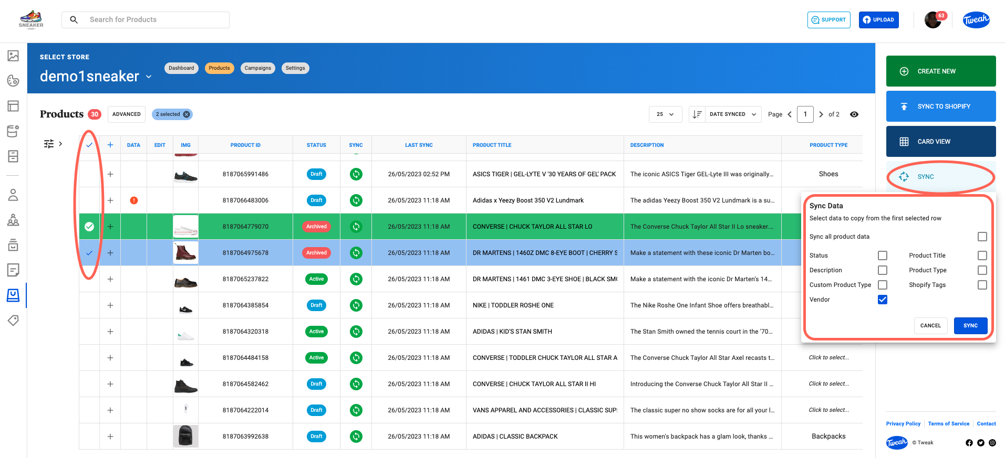
Task: Cancel the Sync Data dialog
Action: tap(930, 326)
